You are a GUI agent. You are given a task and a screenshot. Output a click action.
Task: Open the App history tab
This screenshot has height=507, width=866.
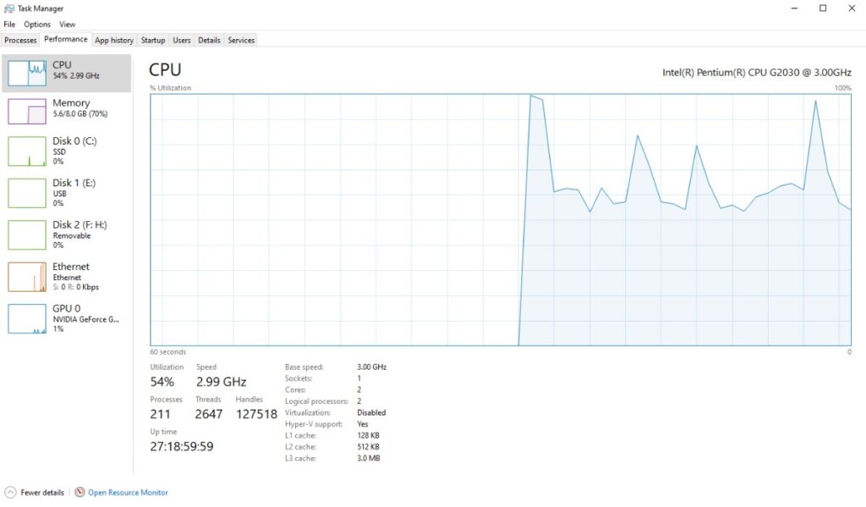[x=113, y=40]
